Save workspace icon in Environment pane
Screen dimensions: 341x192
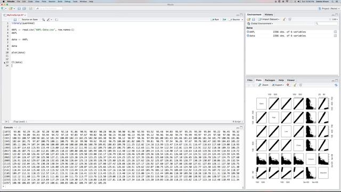pos(254,19)
